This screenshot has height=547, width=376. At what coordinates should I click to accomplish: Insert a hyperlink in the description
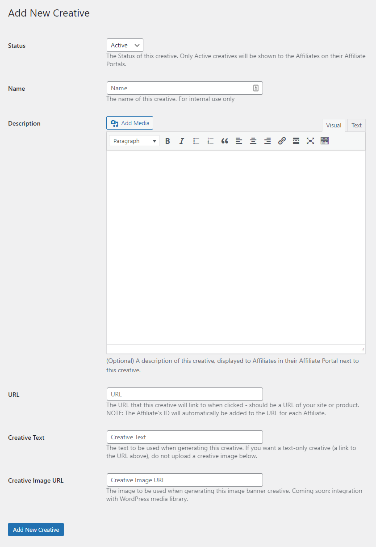tap(282, 141)
